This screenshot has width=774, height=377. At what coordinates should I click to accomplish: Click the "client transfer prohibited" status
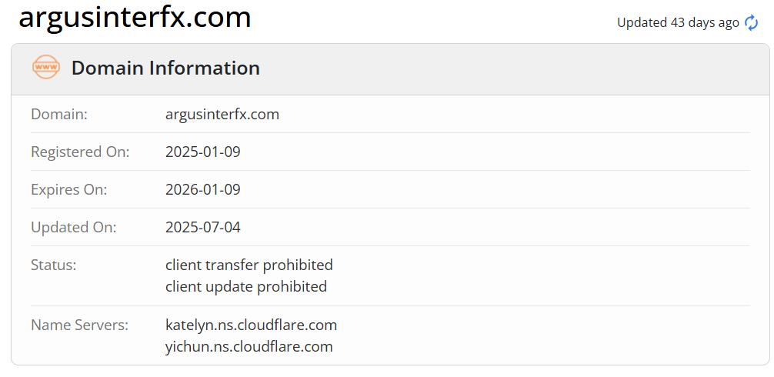pyautogui.click(x=249, y=265)
